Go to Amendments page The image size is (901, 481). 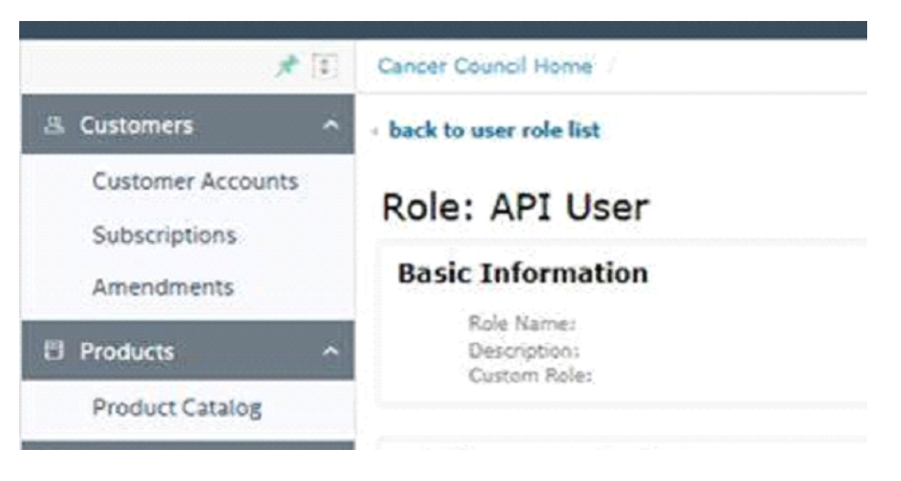tap(164, 287)
